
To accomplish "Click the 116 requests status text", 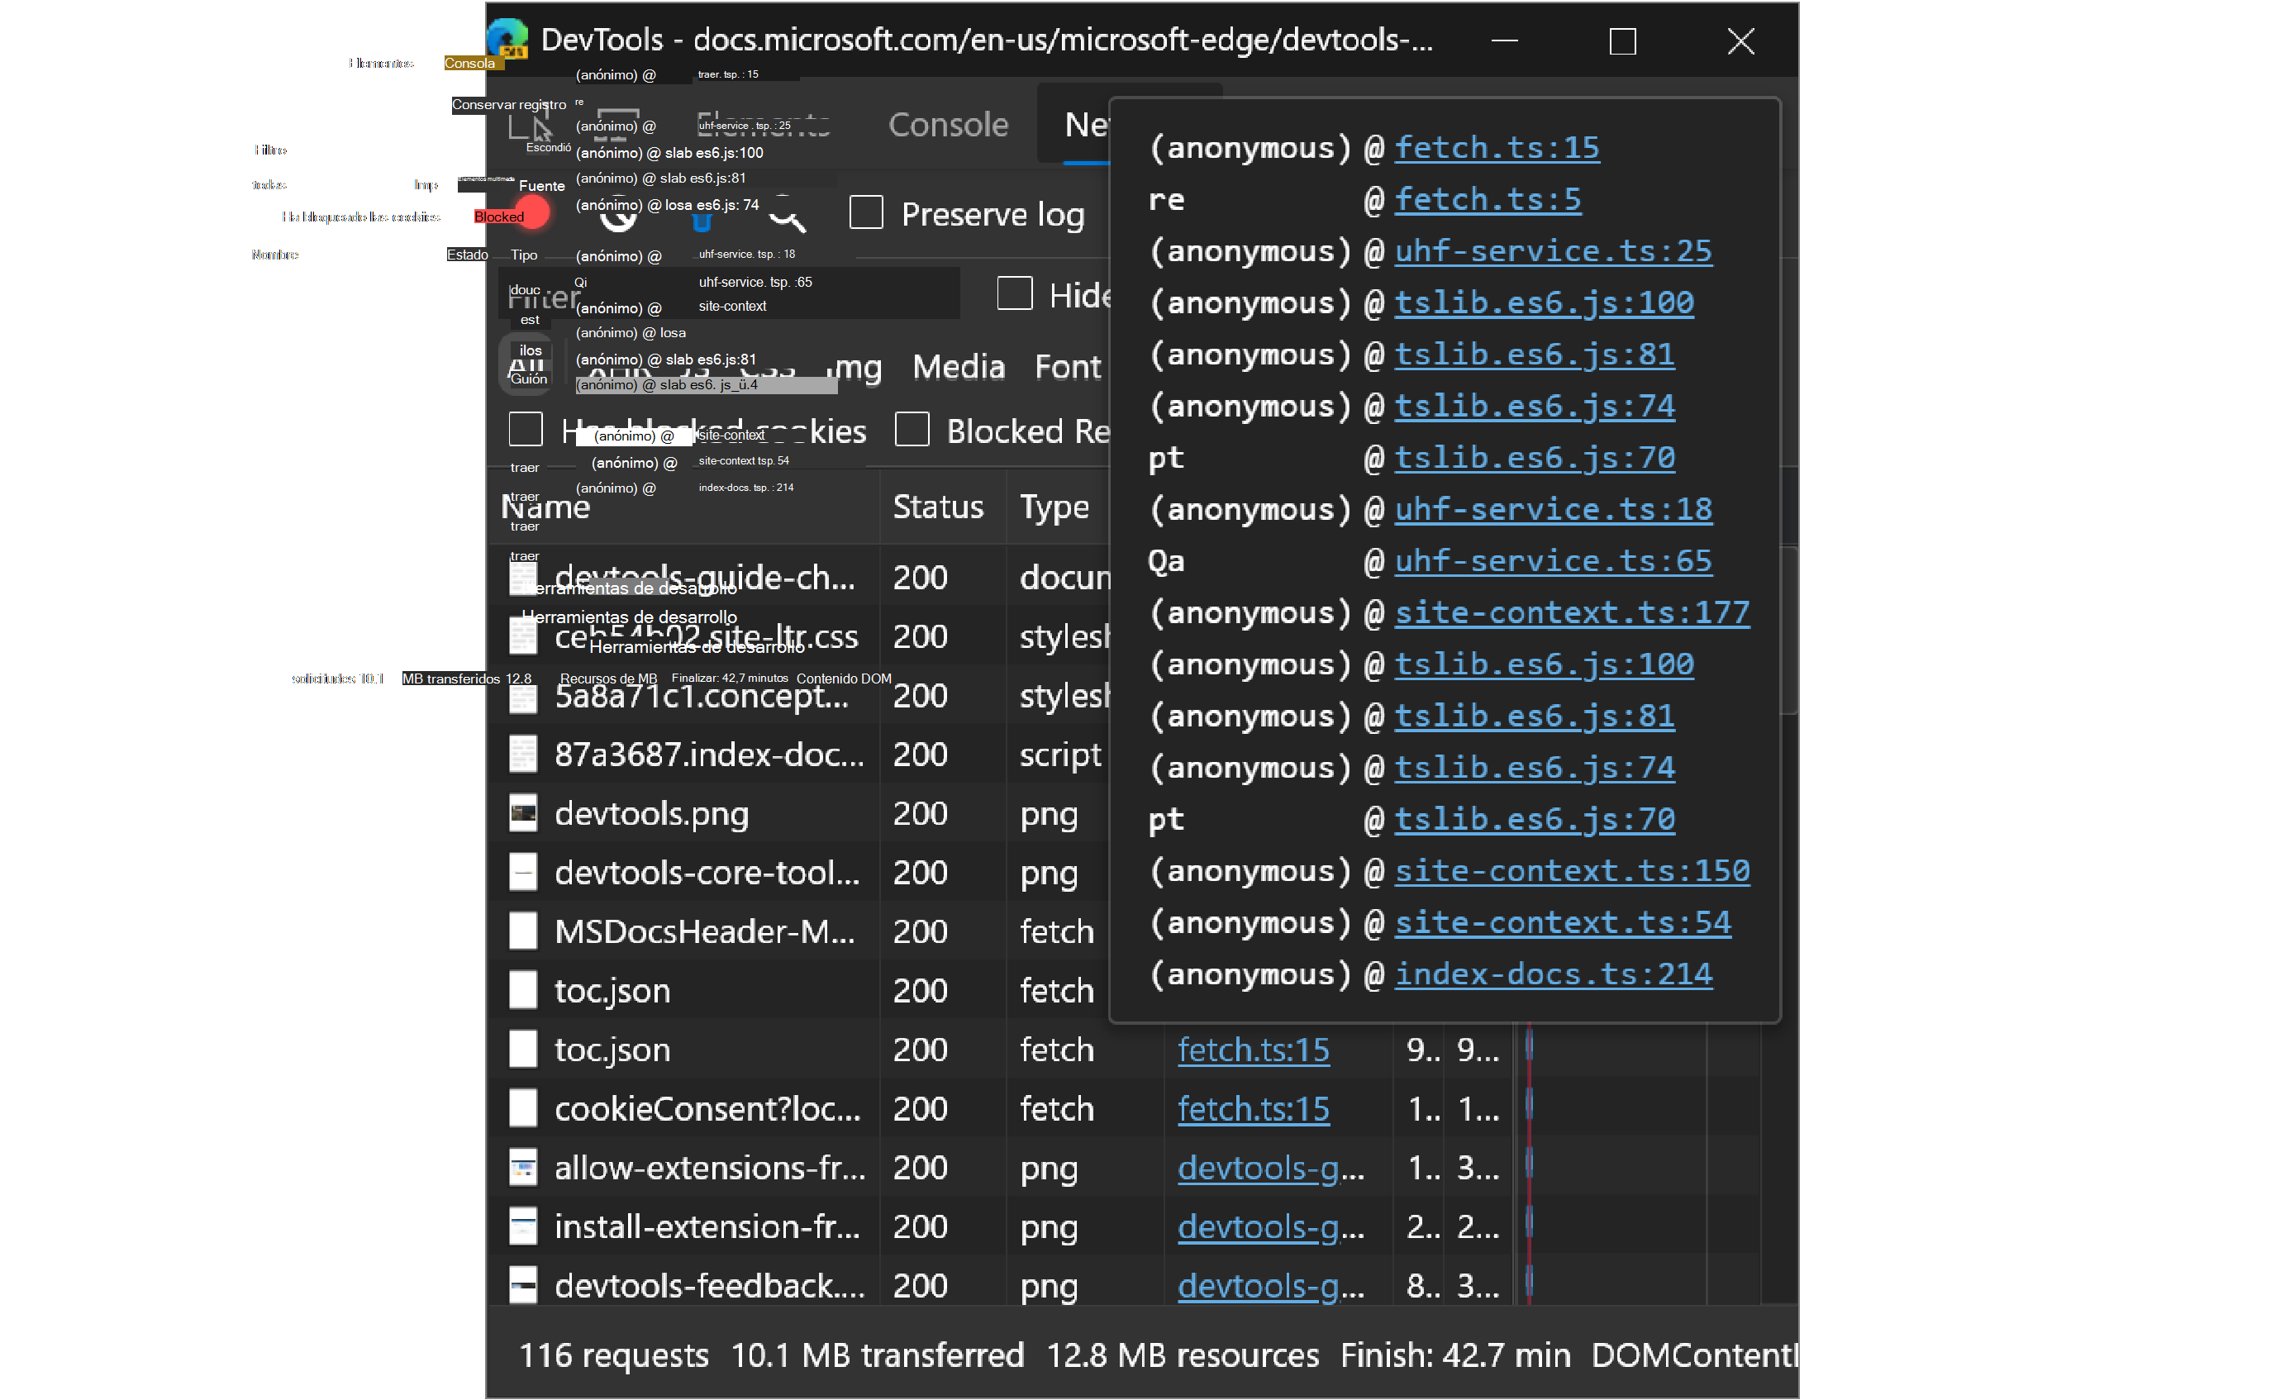I will pyautogui.click(x=613, y=1356).
